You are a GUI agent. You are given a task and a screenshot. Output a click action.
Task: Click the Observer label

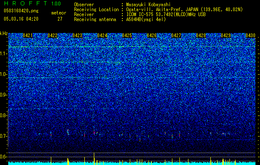coord(84,5)
